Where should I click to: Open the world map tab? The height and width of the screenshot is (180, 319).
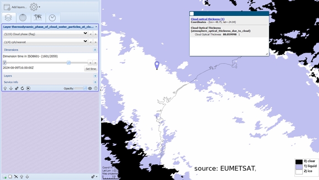[x=38, y=18]
